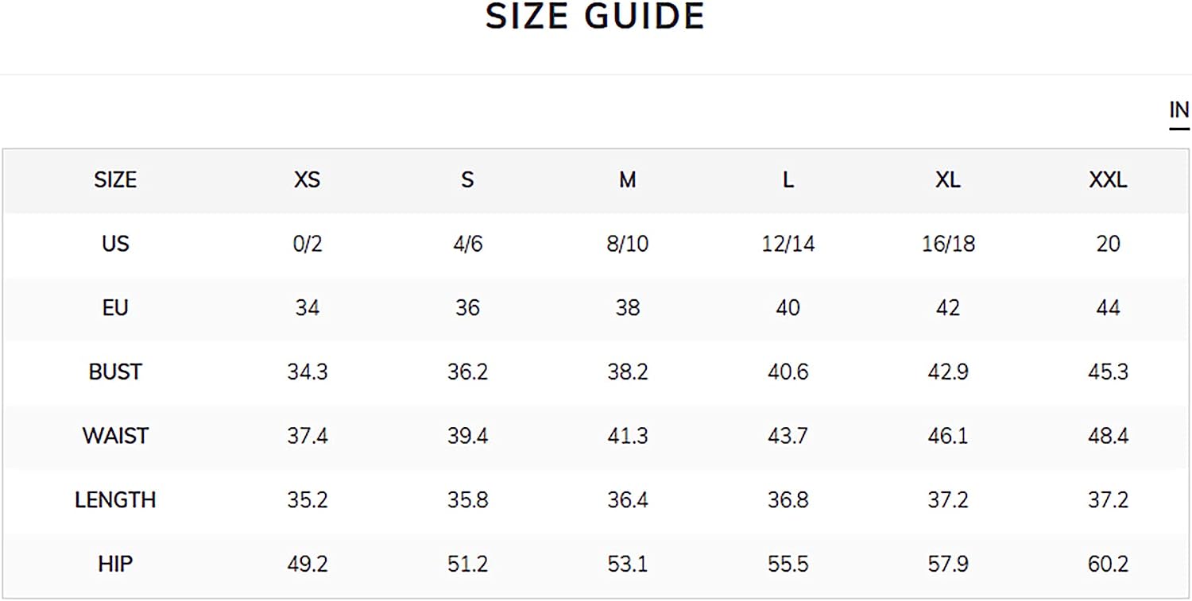Click waist value 43.7 for L
1192x601 pixels.
click(788, 436)
